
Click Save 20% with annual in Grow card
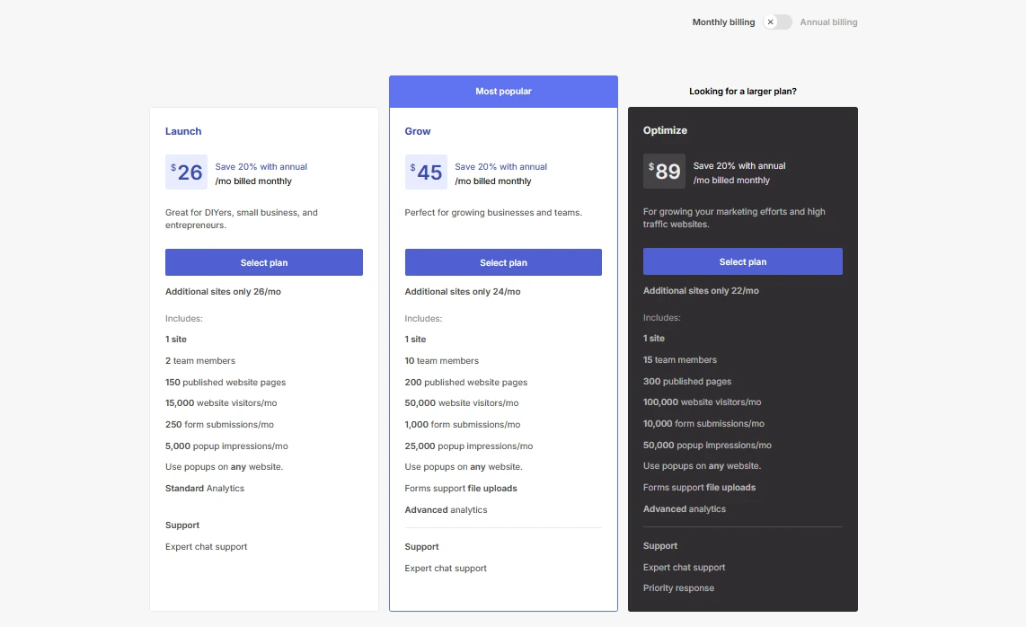pos(500,167)
